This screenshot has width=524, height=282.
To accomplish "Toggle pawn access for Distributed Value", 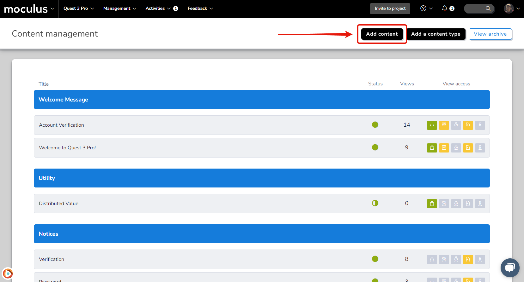I will tap(480, 204).
